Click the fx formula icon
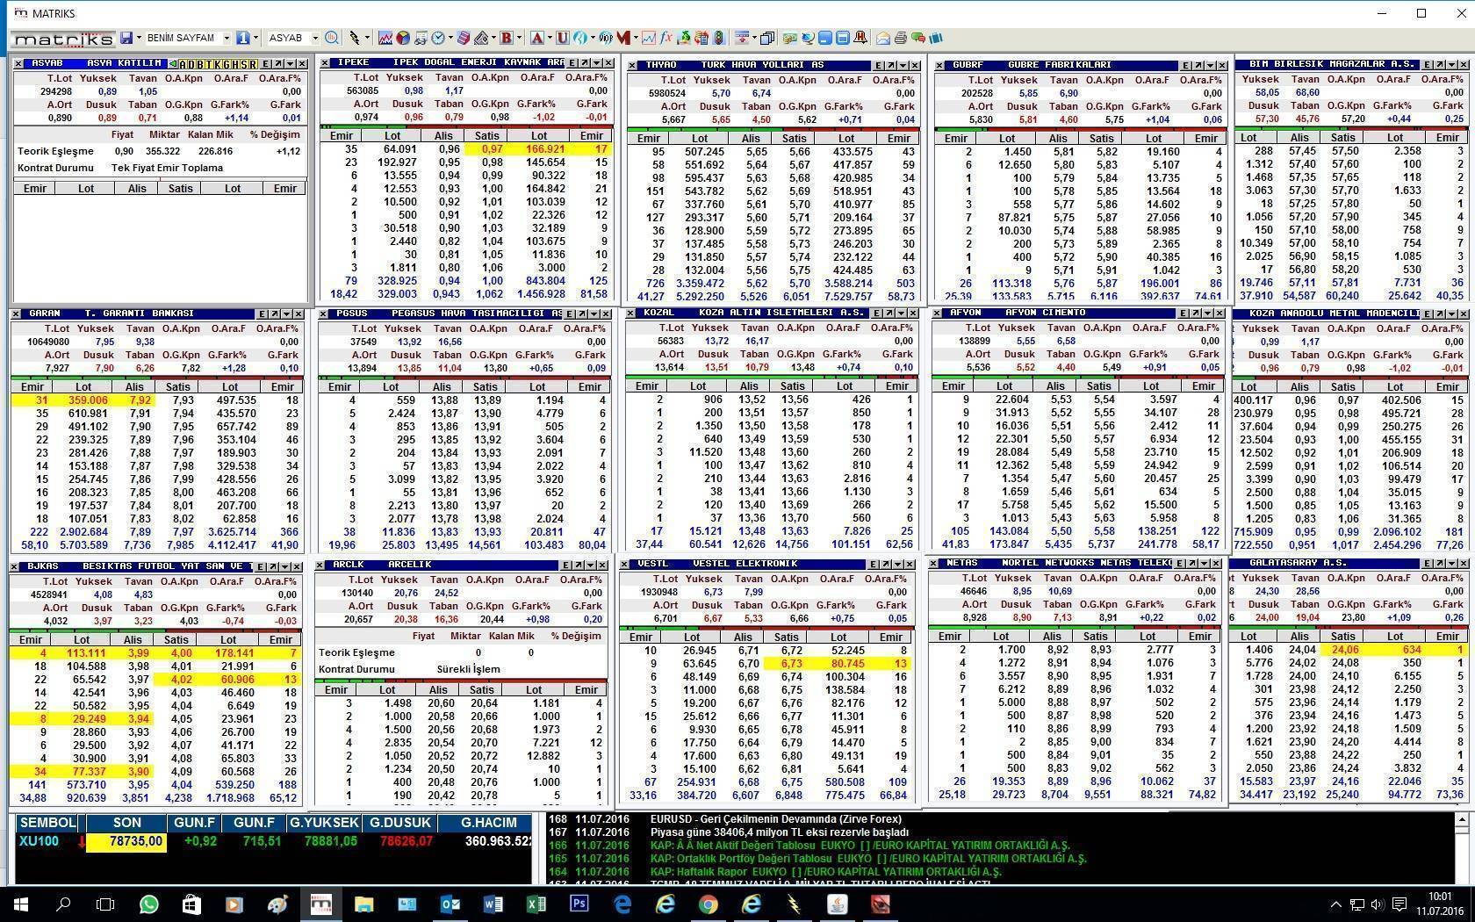The height and width of the screenshot is (922, 1475). tap(666, 38)
